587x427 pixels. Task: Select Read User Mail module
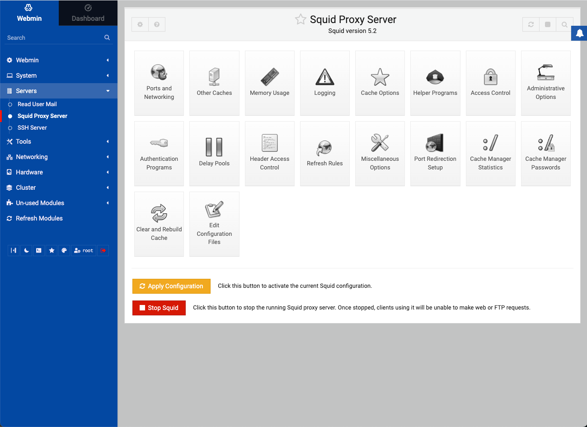[37, 104]
